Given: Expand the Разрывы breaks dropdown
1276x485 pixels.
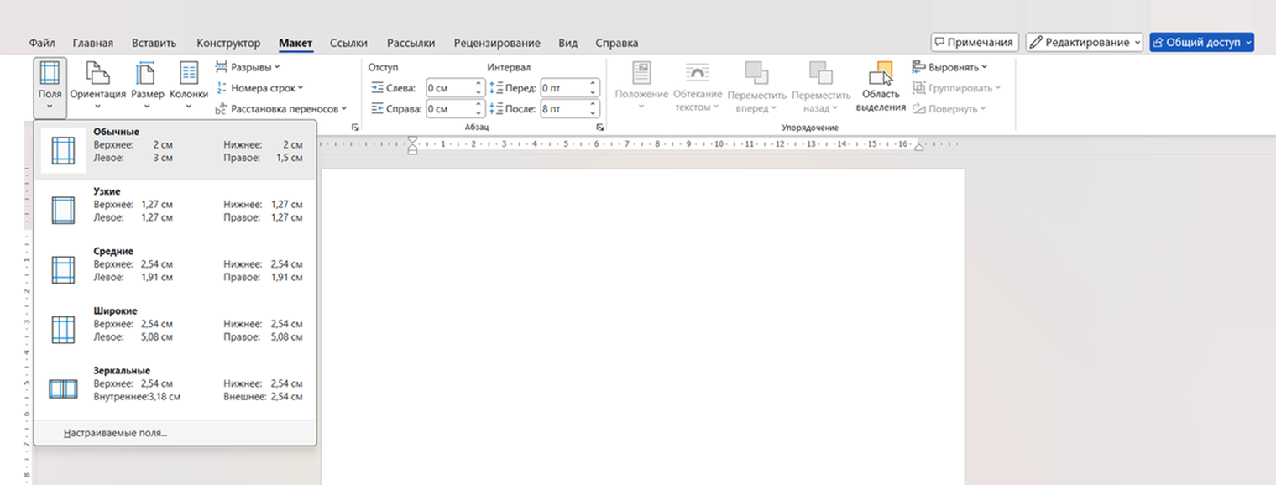Looking at the screenshot, I should (x=248, y=67).
